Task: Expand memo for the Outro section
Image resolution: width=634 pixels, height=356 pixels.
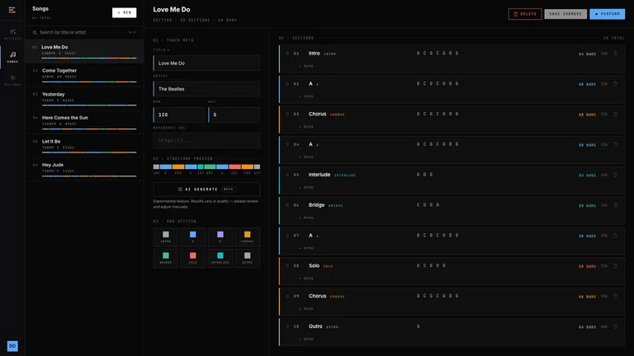Action: (x=306, y=339)
